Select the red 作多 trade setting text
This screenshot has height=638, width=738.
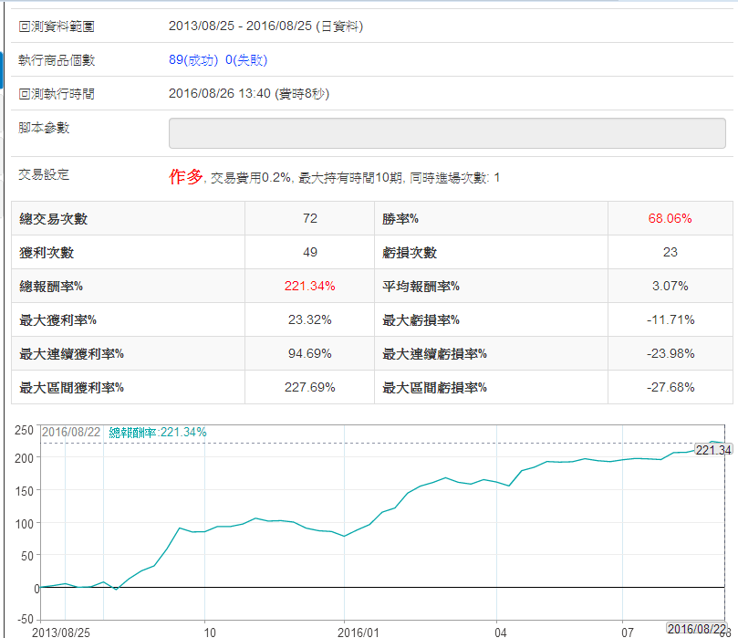tap(185, 177)
